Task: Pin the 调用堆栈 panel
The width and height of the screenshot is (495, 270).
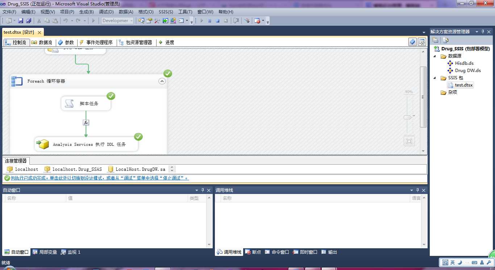Action: 417,190
